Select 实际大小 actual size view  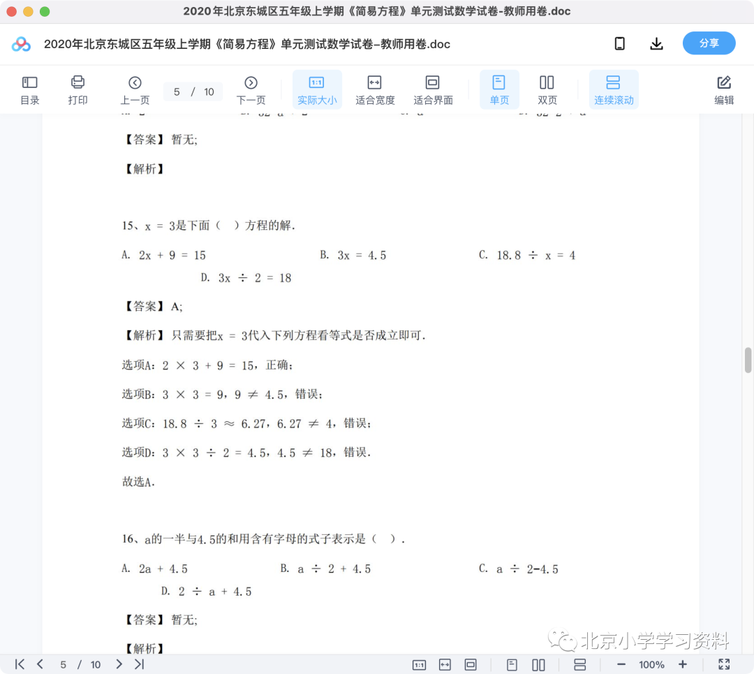tap(317, 90)
